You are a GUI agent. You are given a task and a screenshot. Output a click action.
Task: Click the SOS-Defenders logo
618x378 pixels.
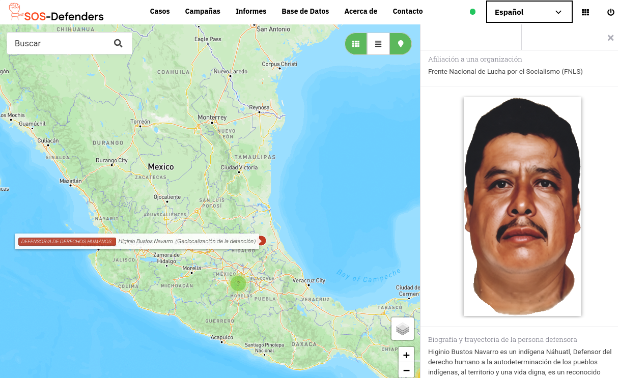click(x=56, y=13)
